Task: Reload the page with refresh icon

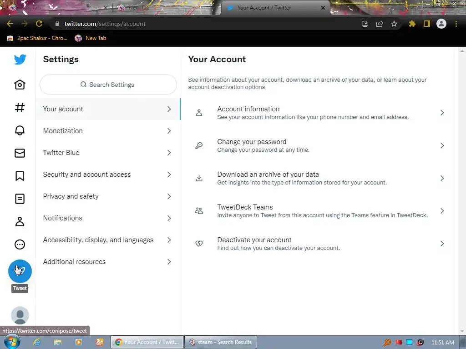Action: click(39, 24)
